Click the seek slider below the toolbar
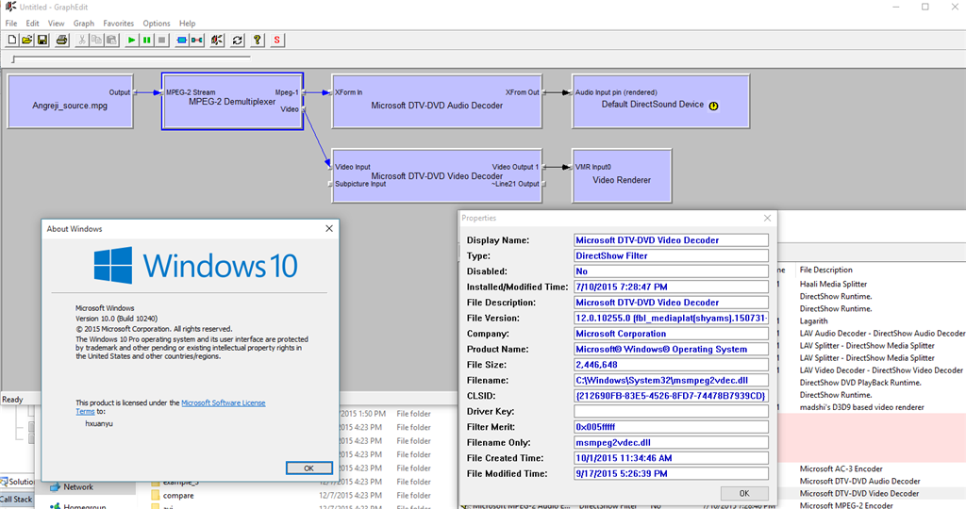The width and height of the screenshot is (966, 509). (x=131, y=58)
